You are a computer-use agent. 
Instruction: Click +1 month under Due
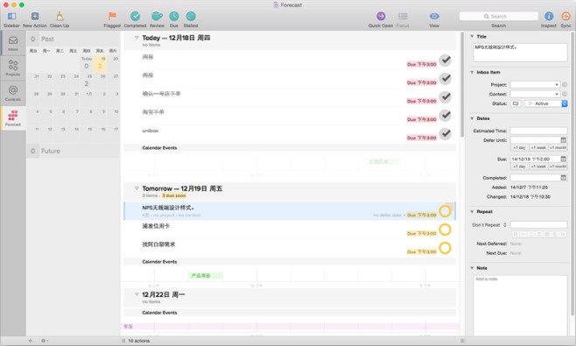pyautogui.click(x=558, y=166)
